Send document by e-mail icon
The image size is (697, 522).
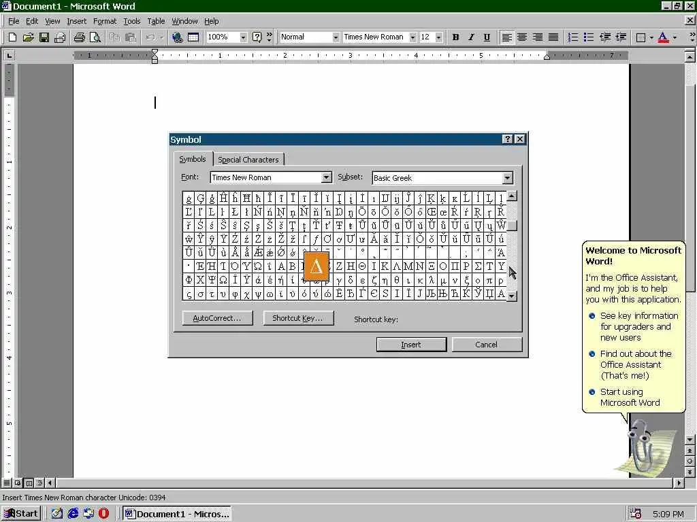[x=60, y=37]
